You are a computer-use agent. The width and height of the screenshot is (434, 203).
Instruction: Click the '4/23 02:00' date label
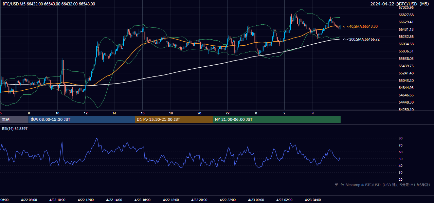click(x=284, y=200)
